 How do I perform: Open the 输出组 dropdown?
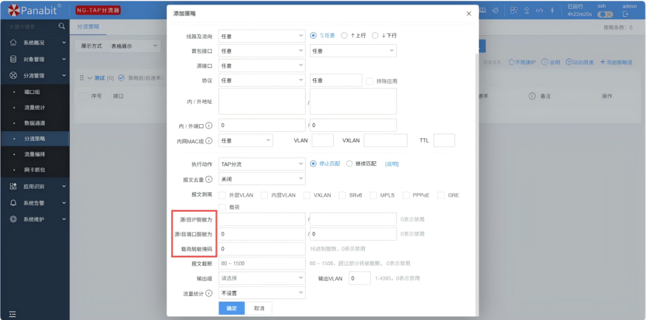tap(262, 278)
